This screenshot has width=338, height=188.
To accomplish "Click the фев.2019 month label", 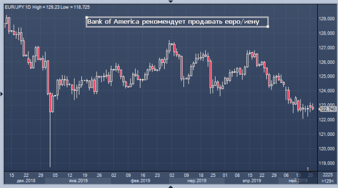I will (x=140, y=181).
